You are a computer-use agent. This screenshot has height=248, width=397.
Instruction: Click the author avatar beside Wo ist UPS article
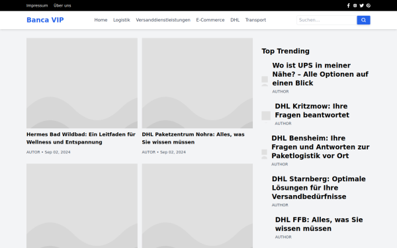pyautogui.click(x=265, y=81)
